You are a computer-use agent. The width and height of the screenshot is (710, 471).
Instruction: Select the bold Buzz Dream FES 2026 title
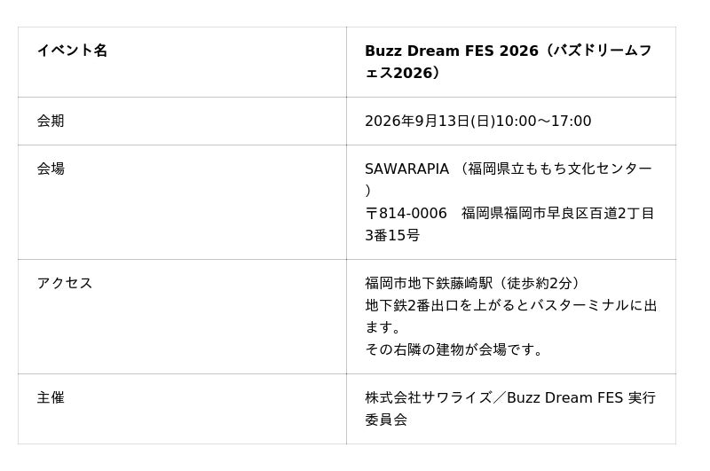click(451, 51)
